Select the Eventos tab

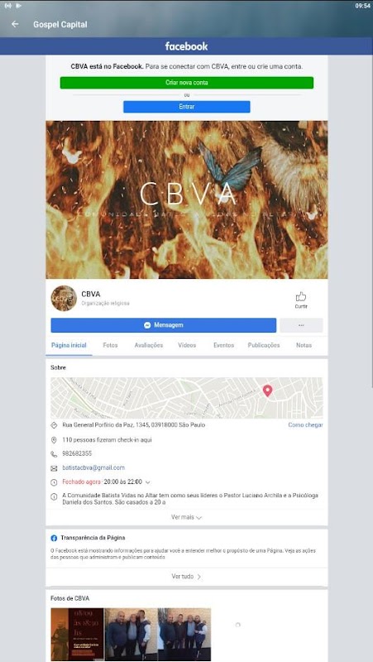pos(223,345)
